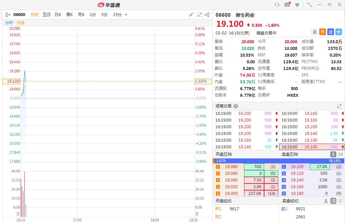
Task: Open customer service headset icon
Action: tap(277, 5)
